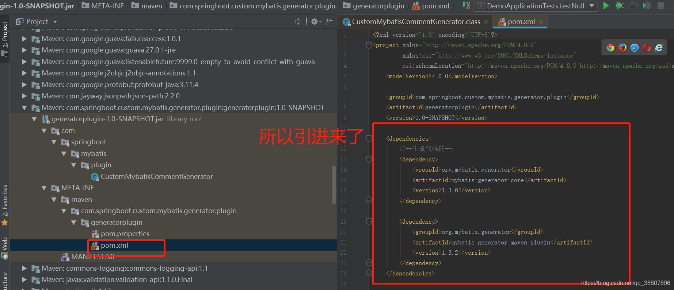674x290 pixels.
Task: Collapse generatorplugin-1.0-SNAPSHOT.jar library root
Action: 34,119
